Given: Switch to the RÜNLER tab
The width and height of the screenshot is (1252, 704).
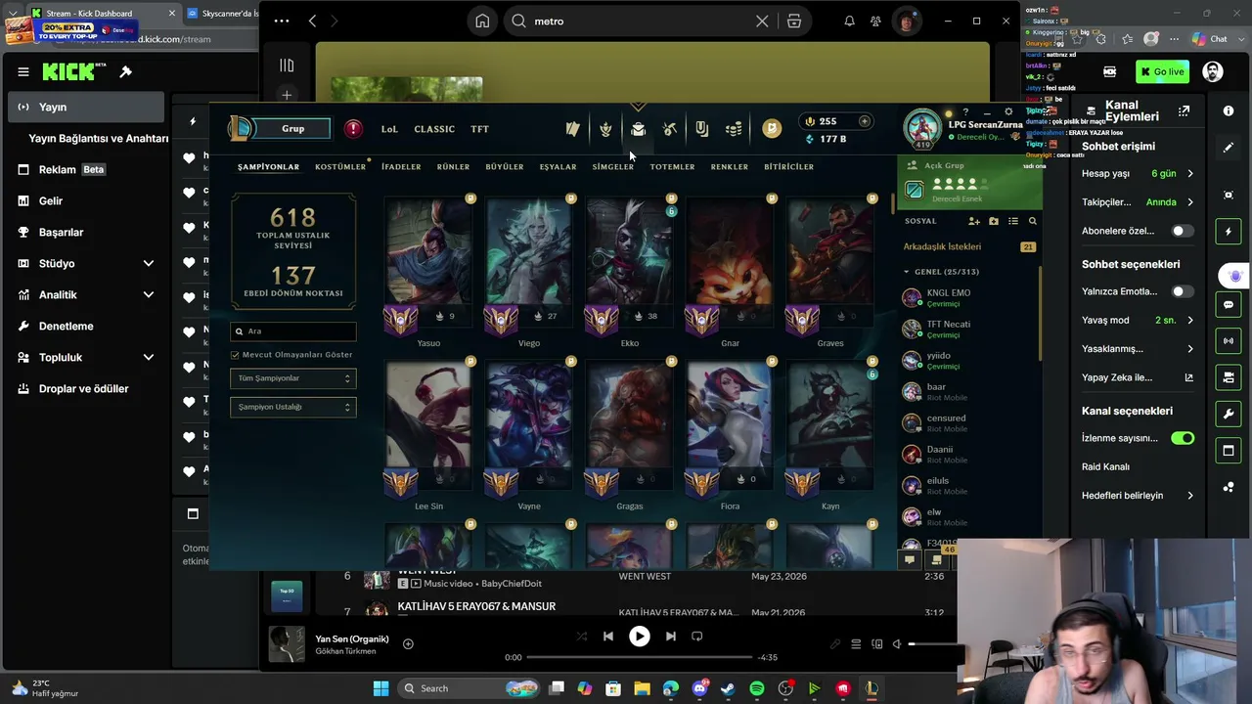Looking at the screenshot, I should [x=453, y=166].
